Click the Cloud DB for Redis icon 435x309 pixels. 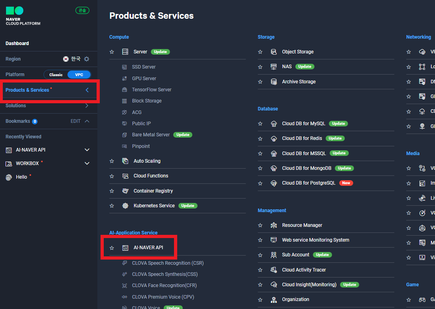pyautogui.click(x=273, y=139)
